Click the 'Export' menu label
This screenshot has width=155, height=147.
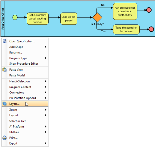(13, 143)
